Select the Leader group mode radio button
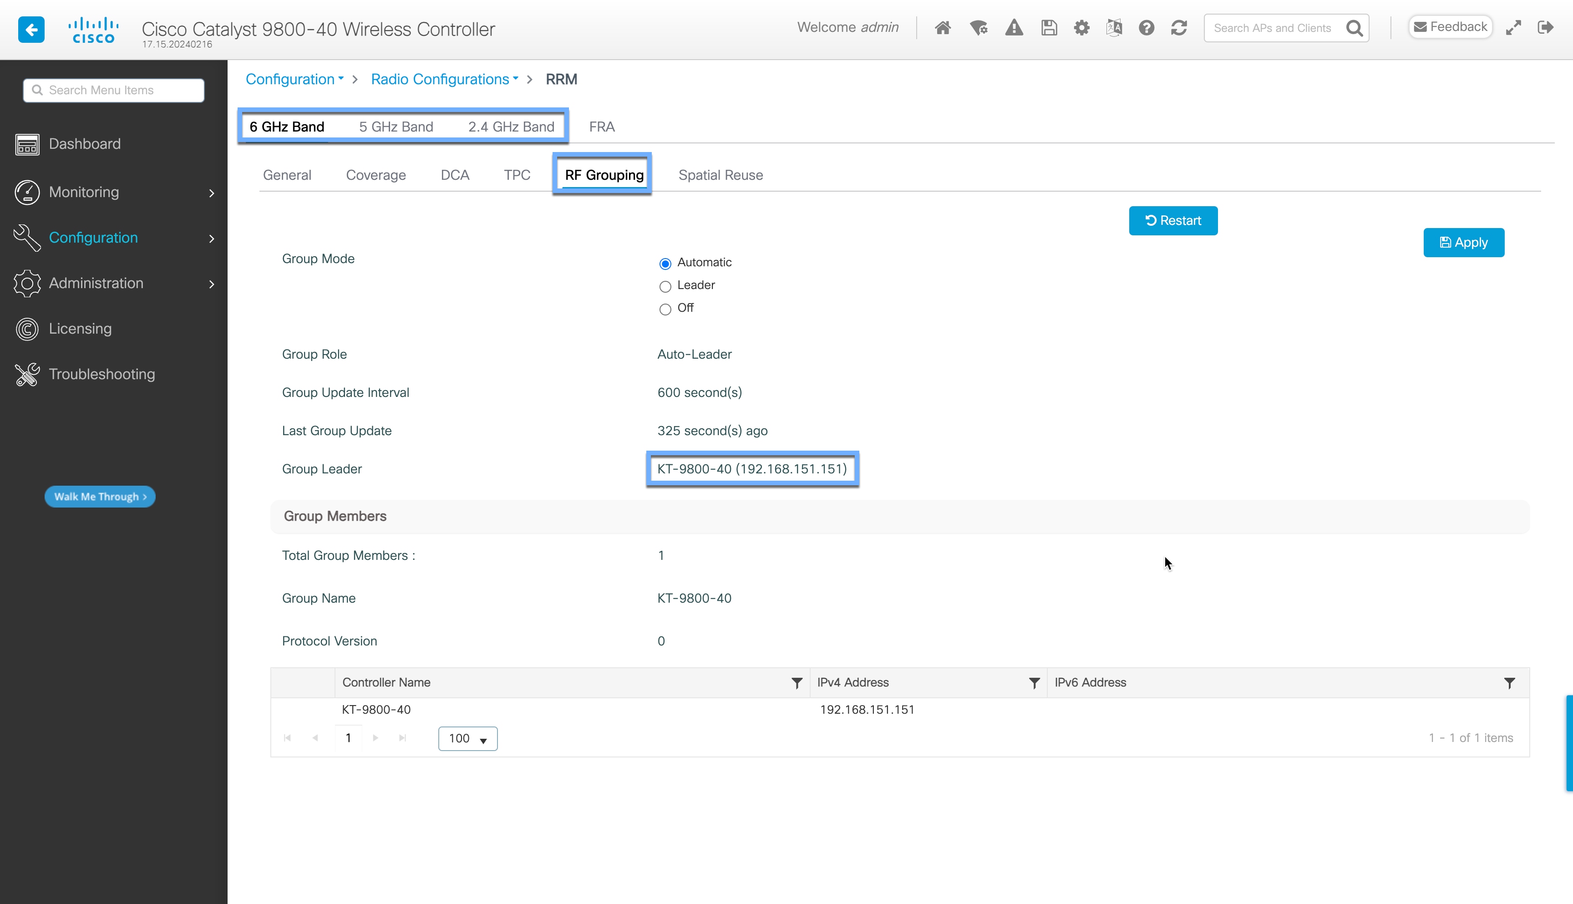This screenshot has width=1573, height=904. coord(665,286)
